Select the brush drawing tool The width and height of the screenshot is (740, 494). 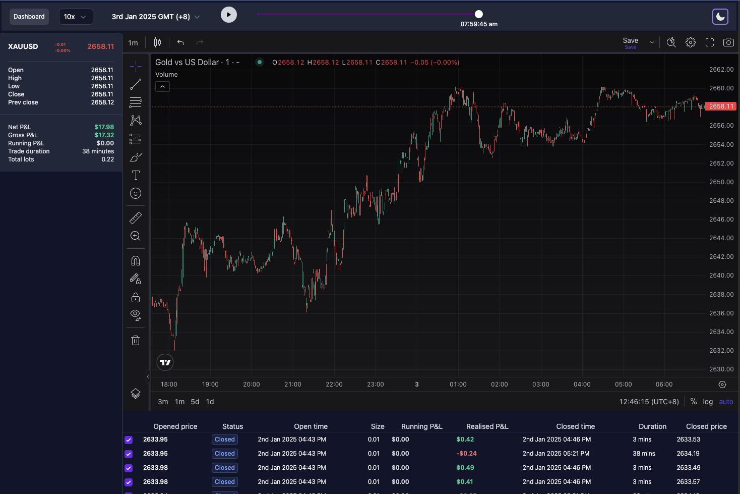click(x=136, y=157)
